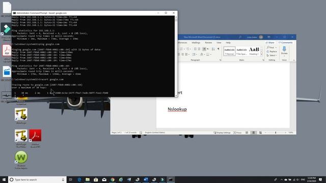This screenshot has width=326, height=183.
Task: Click the 100% zoom level
Action: pos(291,132)
